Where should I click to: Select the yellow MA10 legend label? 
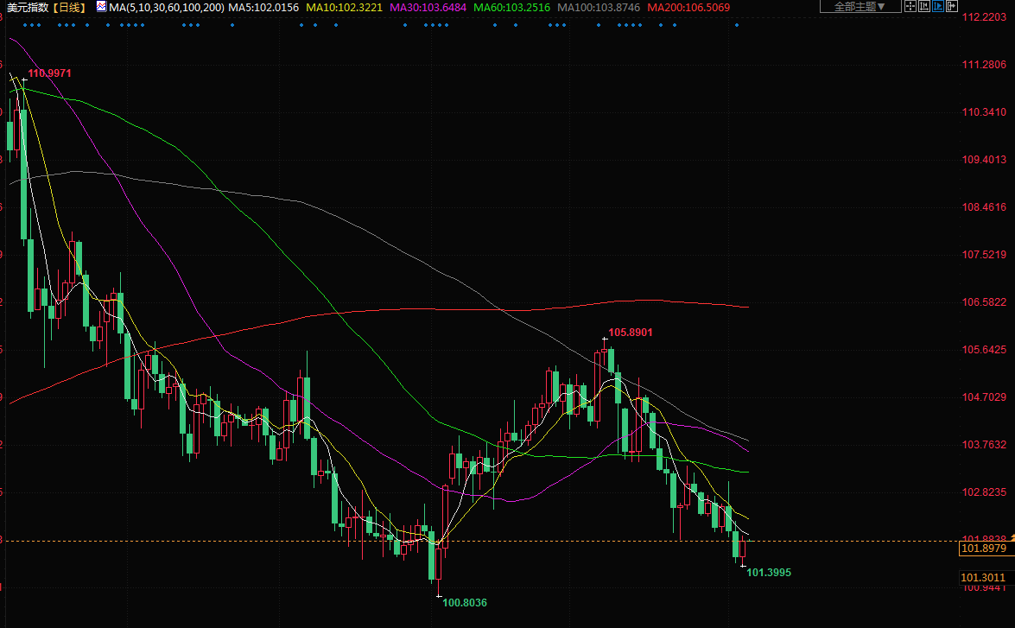pyautogui.click(x=345, y=7)
